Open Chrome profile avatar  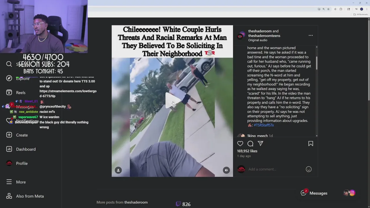[362, 9]
